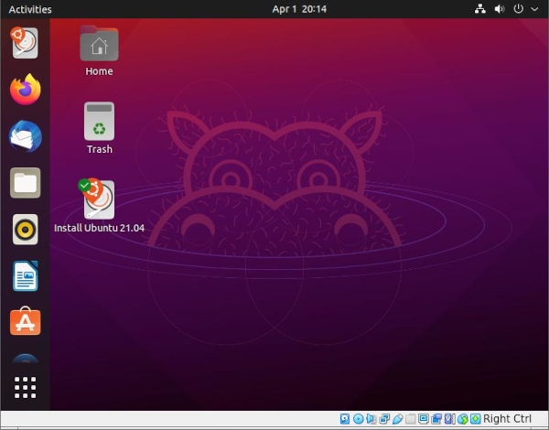Viewport: 549px width, 430px height.
Task: Launch Thunderbird Mail from the dock
Action: click(26, 136)
